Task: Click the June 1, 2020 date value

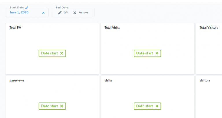Action: (19, 12)
